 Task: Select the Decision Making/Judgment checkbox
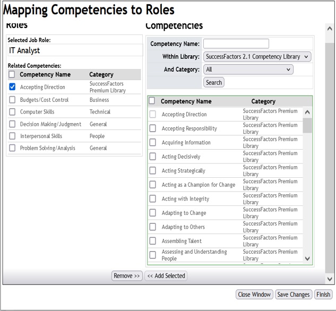(x=12, y=124)
